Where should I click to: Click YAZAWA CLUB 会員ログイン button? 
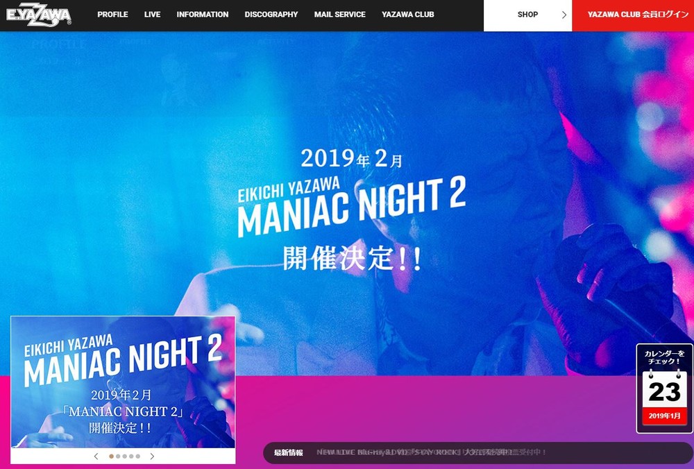click(633, 15)
